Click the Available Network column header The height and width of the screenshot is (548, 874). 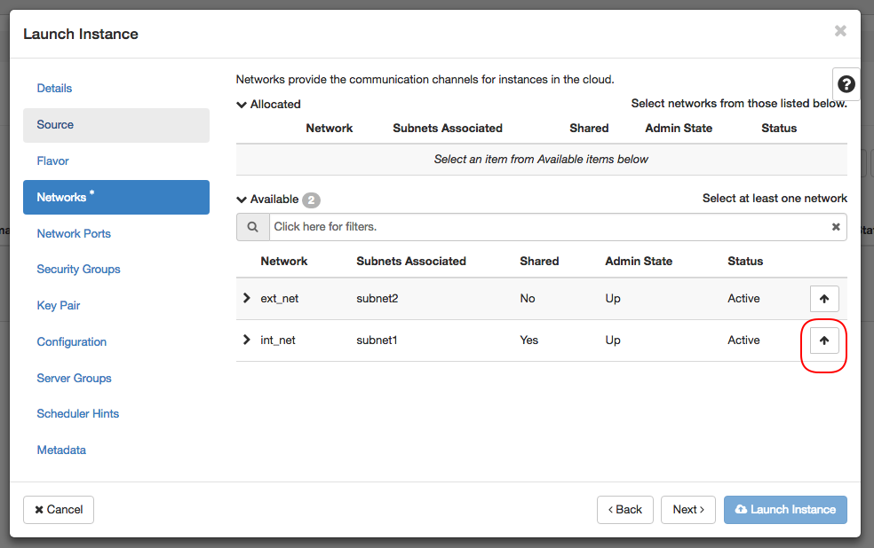click(x=283, y=261)
